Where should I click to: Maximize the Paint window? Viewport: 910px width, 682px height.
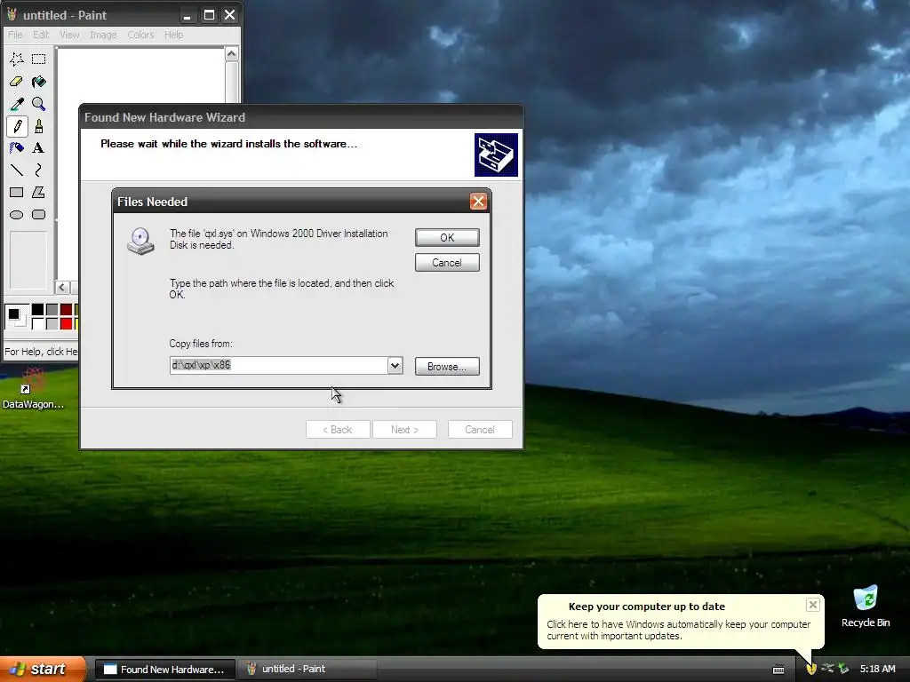coord(209,15)
